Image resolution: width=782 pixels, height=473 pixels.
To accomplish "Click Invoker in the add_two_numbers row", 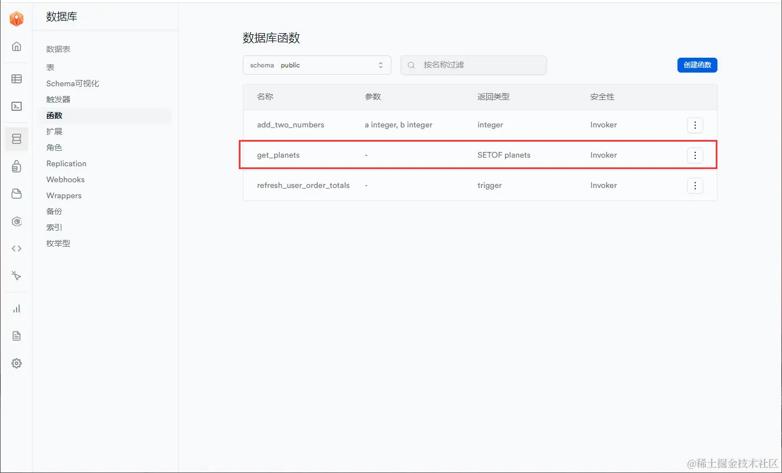I will pyautogui.click(x=604, y=125).
